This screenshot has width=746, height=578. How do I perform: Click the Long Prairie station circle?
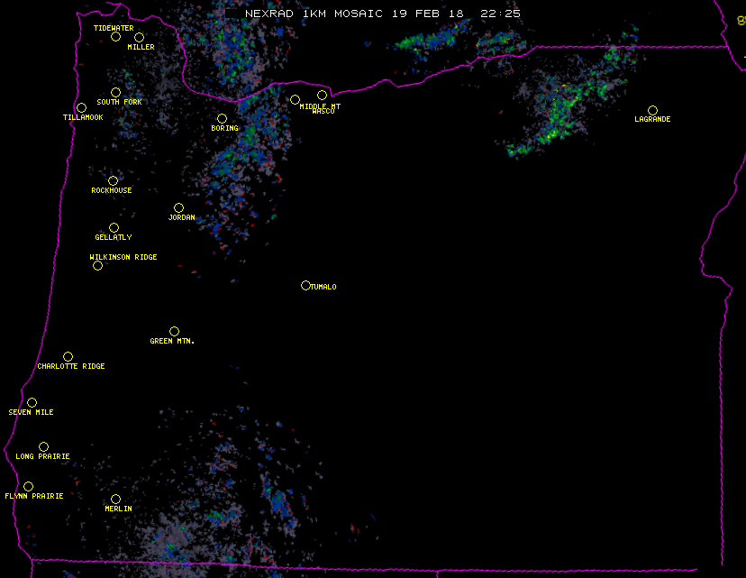tap(43, 447)
